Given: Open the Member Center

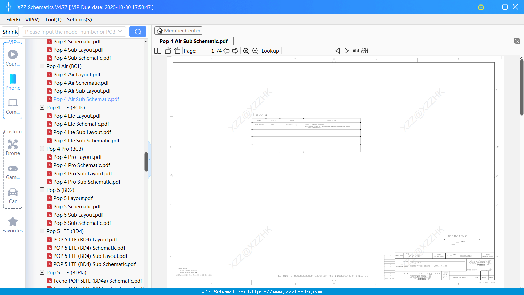Looking at the screenshot, I should [178, 30].
